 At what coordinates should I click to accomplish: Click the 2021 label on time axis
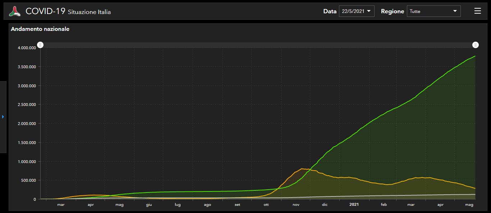click(x=354, y=205)
